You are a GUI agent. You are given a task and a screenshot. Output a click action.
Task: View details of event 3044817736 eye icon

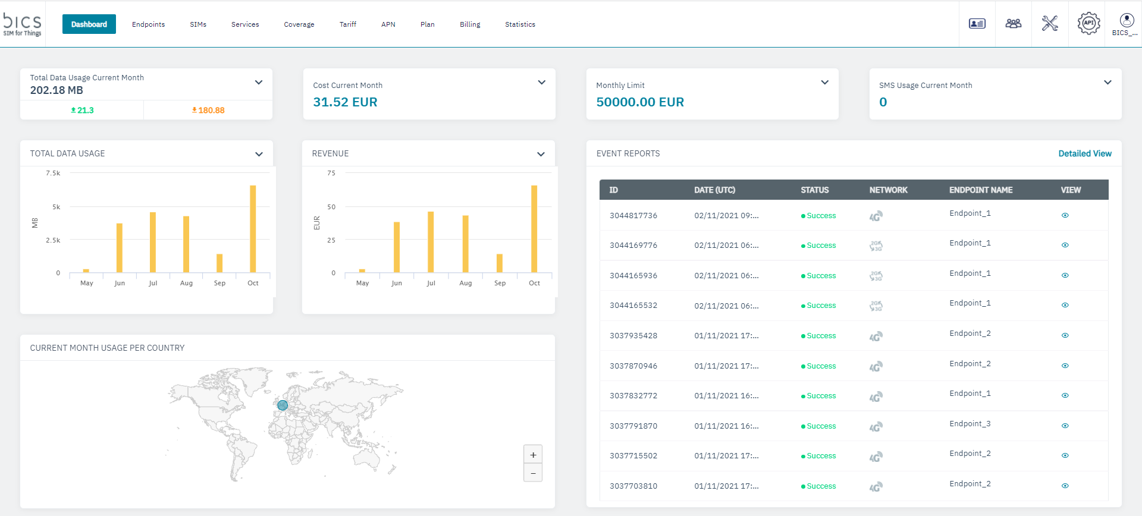[1065, 216]
